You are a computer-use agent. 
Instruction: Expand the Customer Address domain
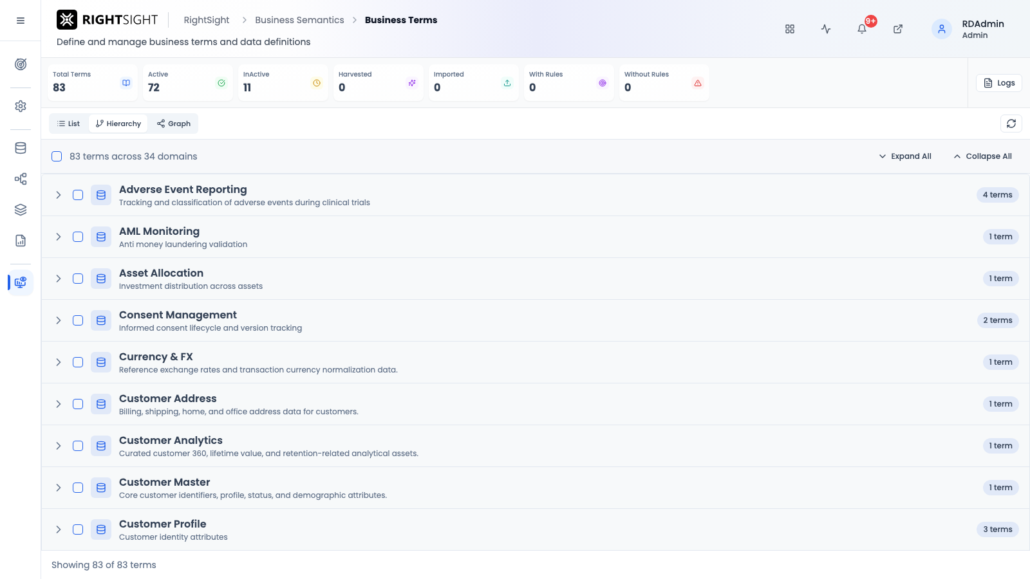click(59, 404)
